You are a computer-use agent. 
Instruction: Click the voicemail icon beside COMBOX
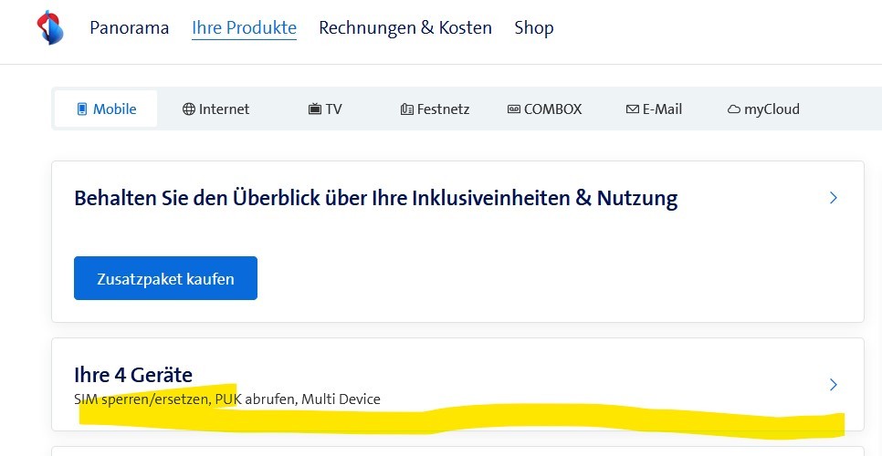pyautogui.click(x=514, y=109)
